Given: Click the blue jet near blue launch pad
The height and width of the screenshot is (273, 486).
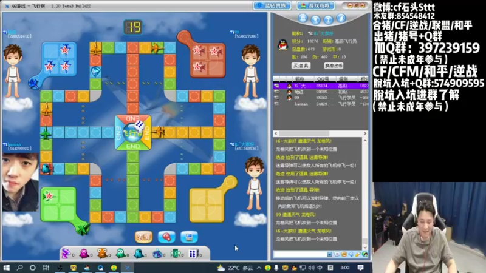Looking at the screenshot, I should point(33,84).
